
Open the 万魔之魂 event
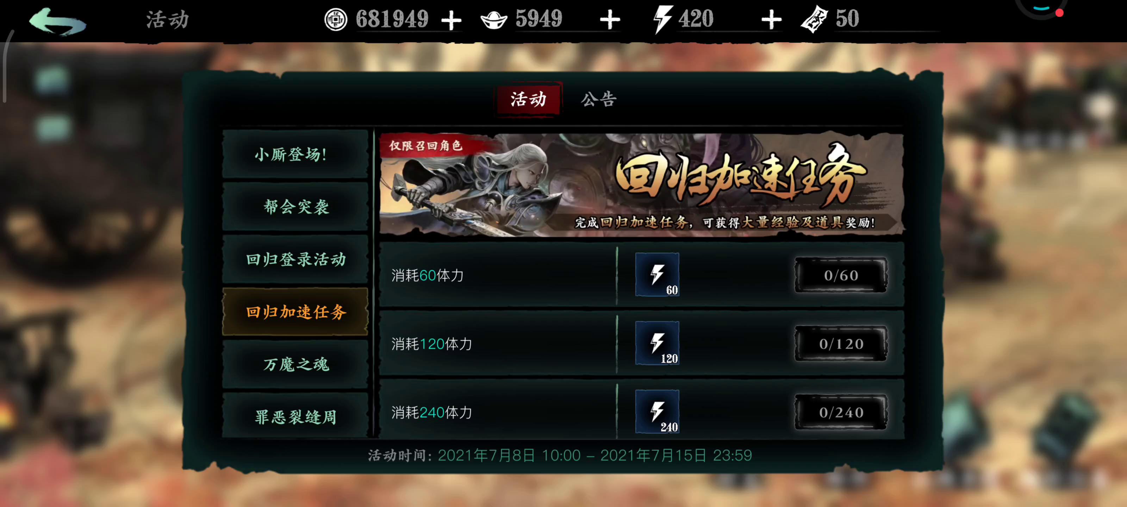[x=295, y=364]
